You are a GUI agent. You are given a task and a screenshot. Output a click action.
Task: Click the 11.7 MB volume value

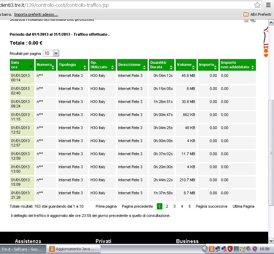tap(188, 154)
